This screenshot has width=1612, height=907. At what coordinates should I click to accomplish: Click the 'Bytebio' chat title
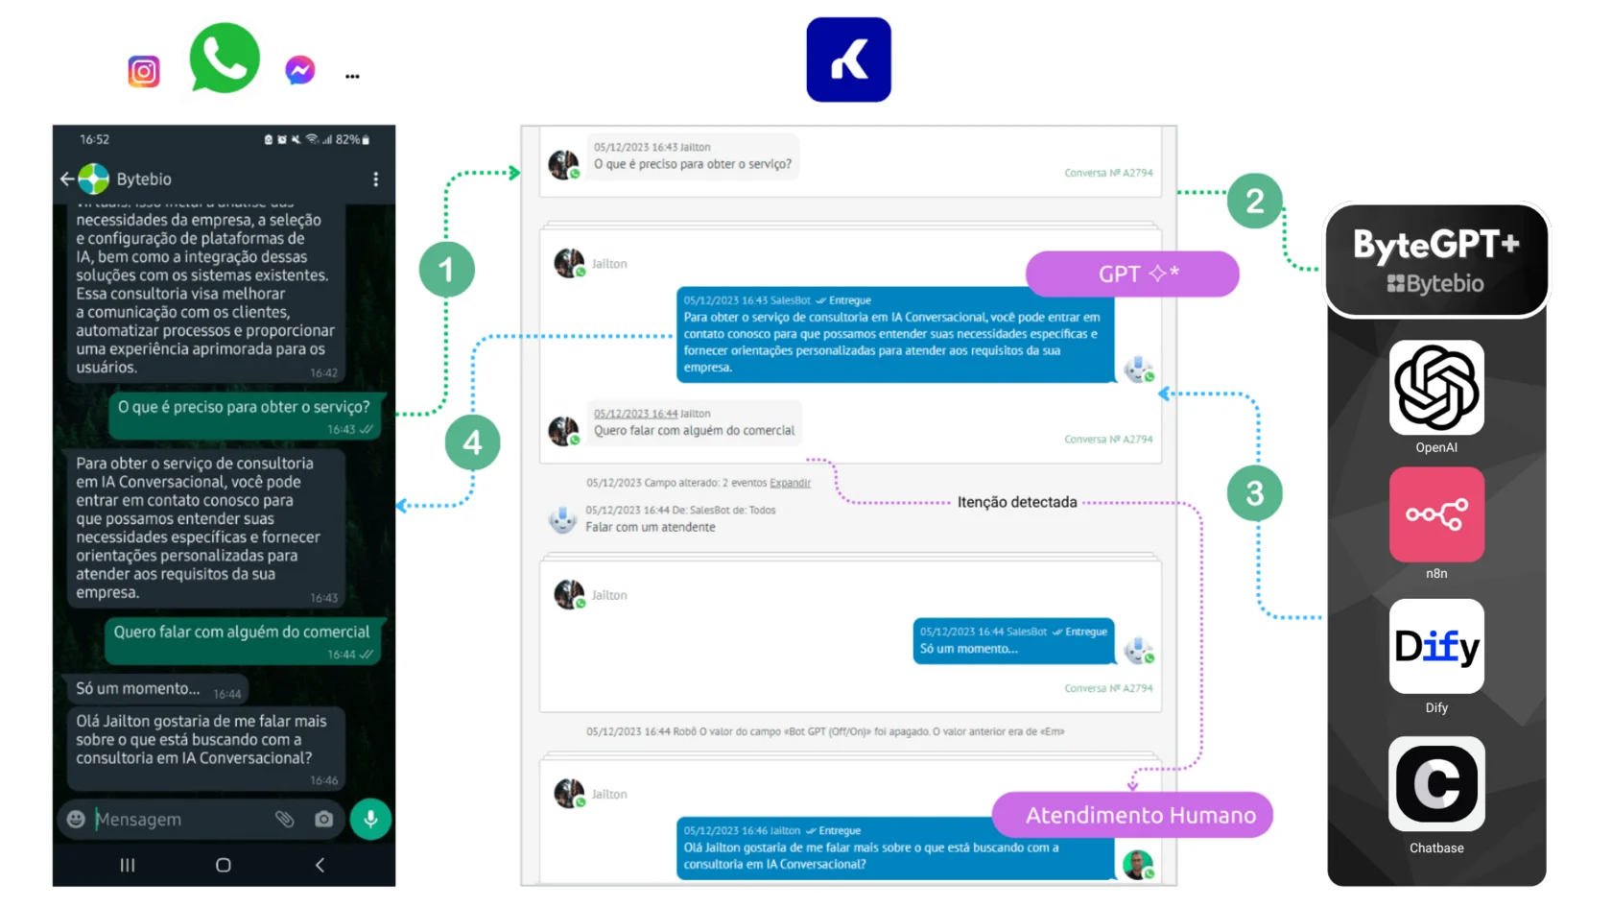144,179
